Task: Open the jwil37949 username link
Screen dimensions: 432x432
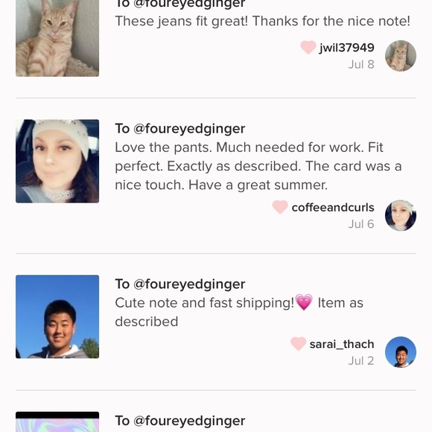Action: [x=346, y=48]
